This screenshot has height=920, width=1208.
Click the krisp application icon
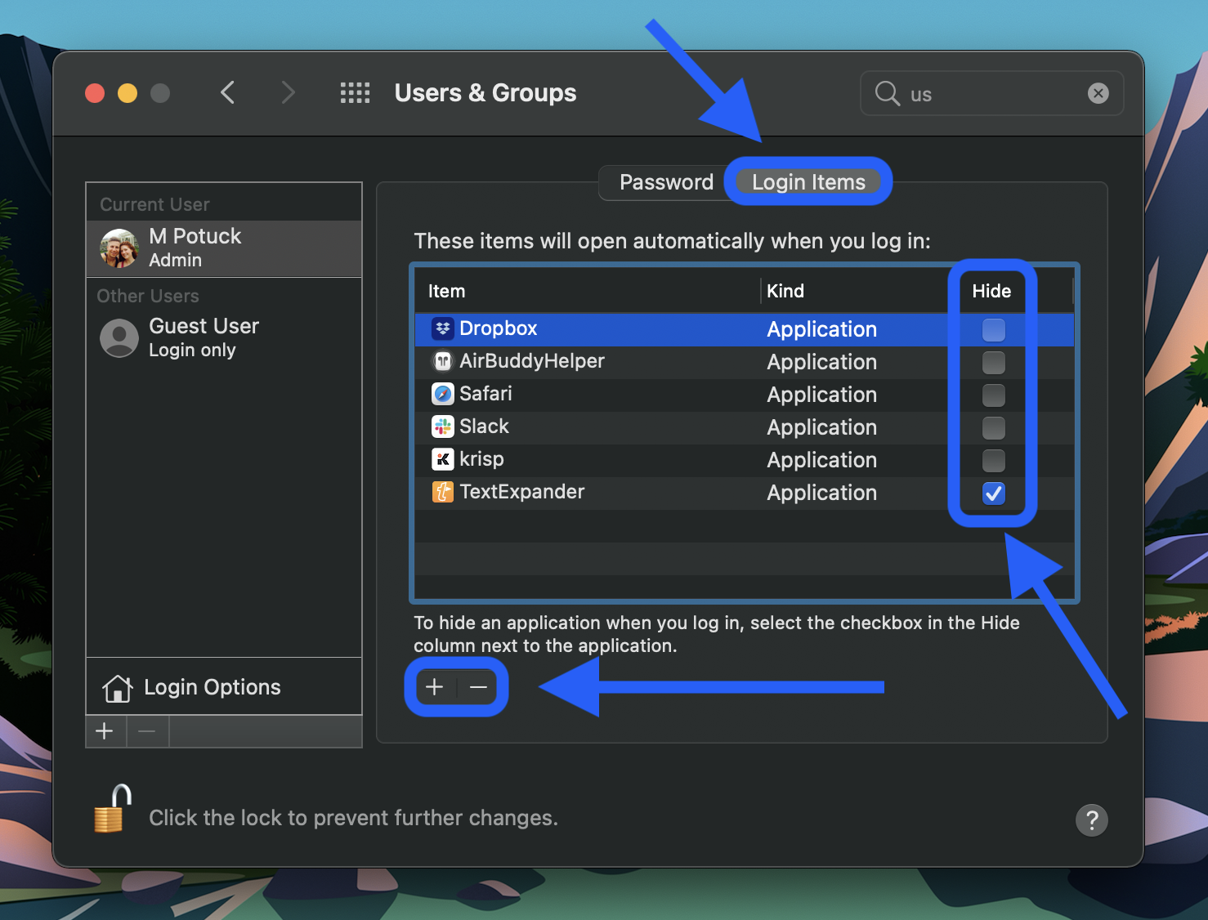click(x=442, y=459)
